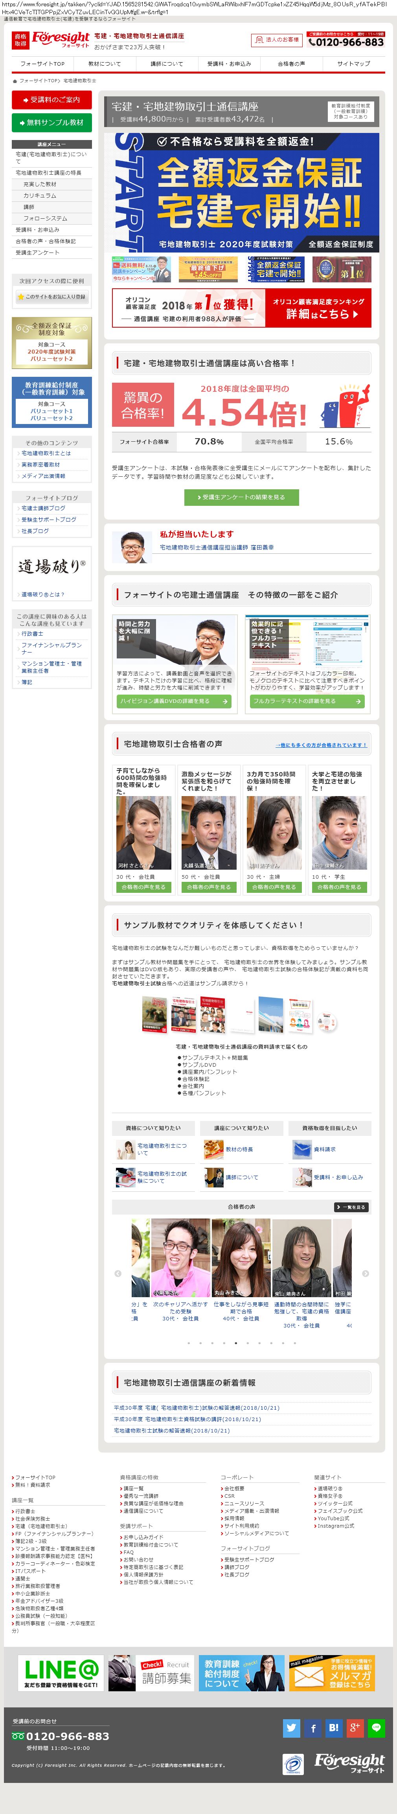Show next testimonials with right carousel arrow
The image size is (397, 1814).
pyautogui.click(x=365, y=1273)
